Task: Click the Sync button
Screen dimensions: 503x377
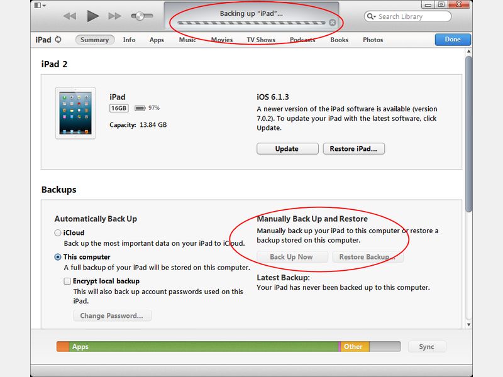Action: pyautogui.click(x=427, y=347)
